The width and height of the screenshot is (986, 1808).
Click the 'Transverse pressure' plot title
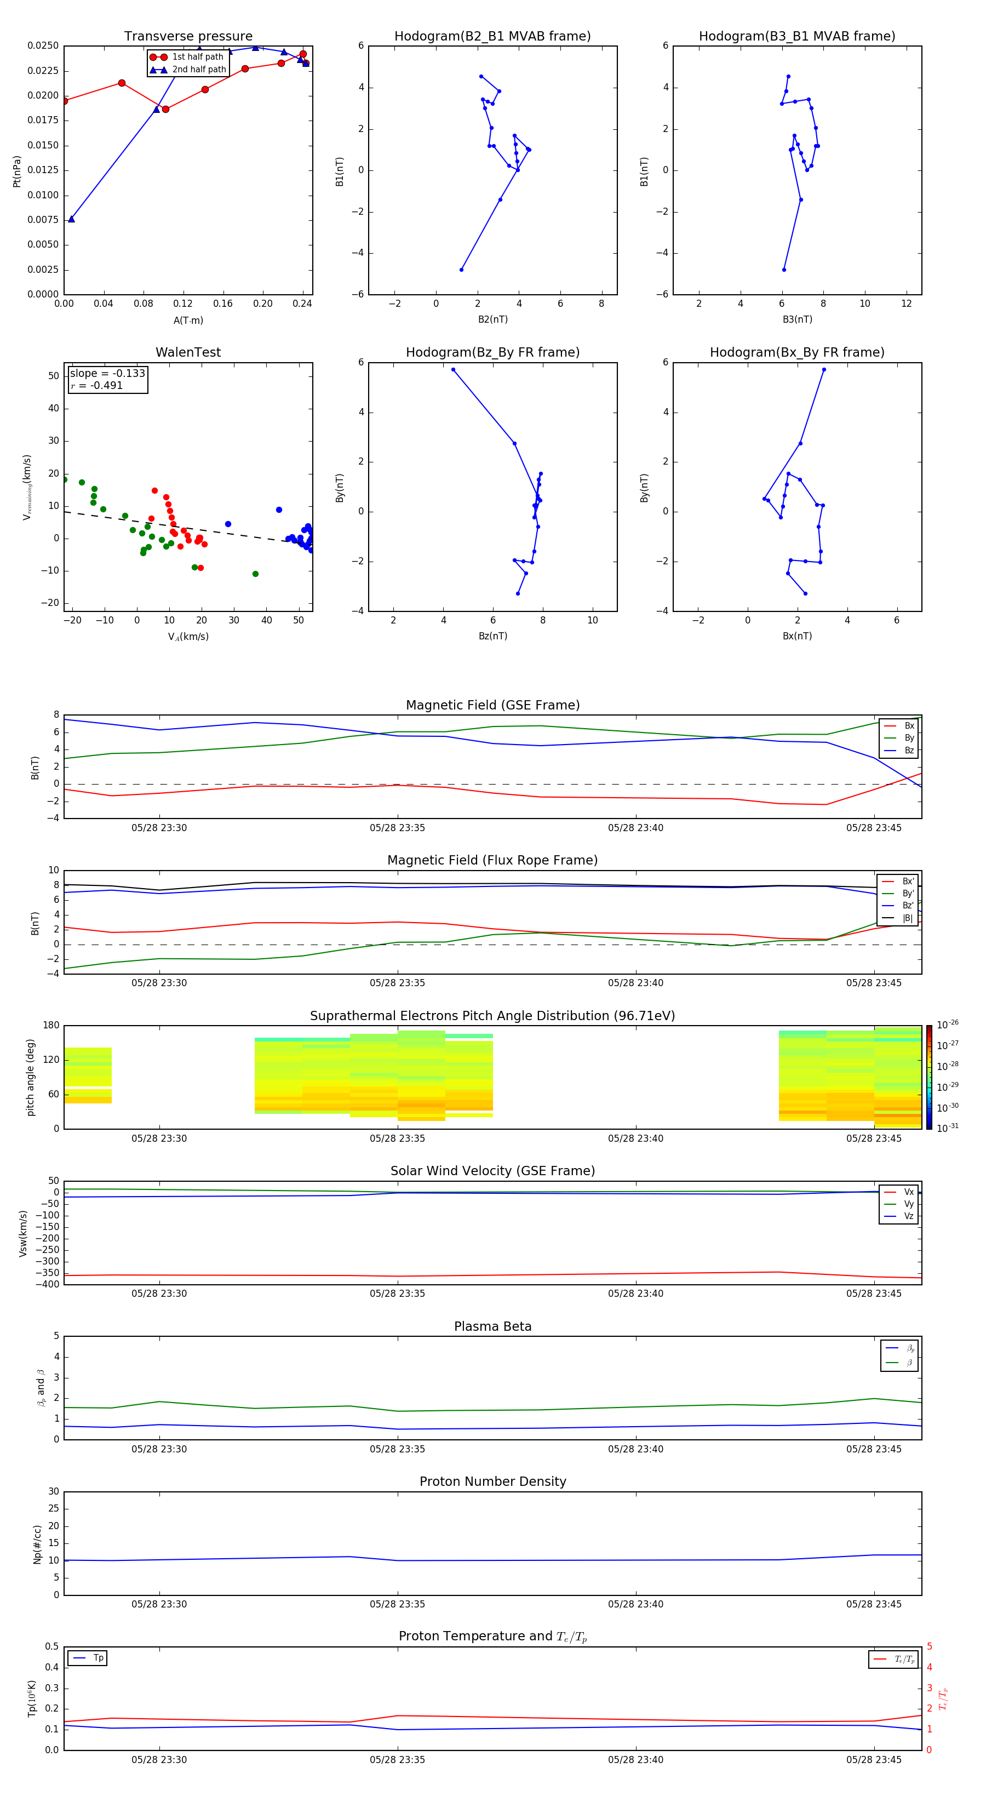coord(188,37)
